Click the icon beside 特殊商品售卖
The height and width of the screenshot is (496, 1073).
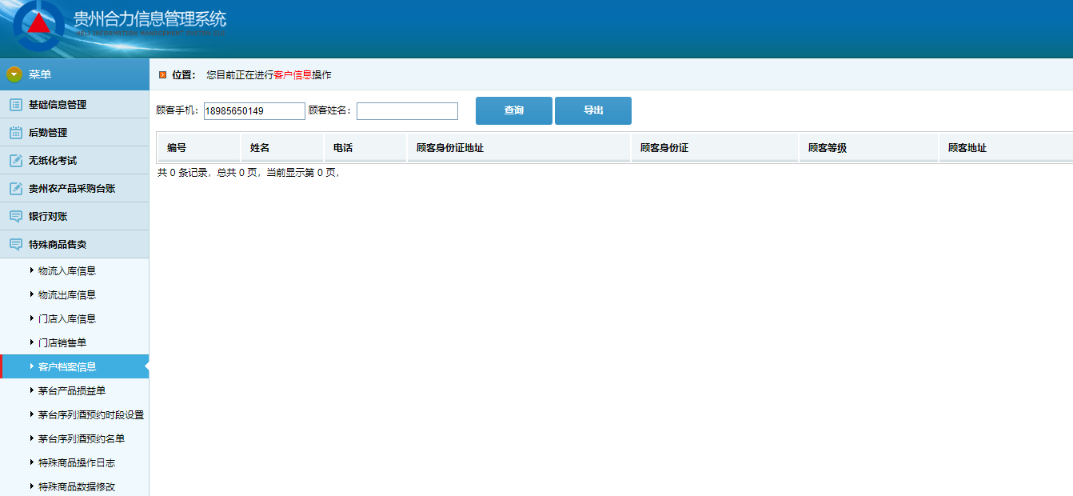(x=15, y=245)
